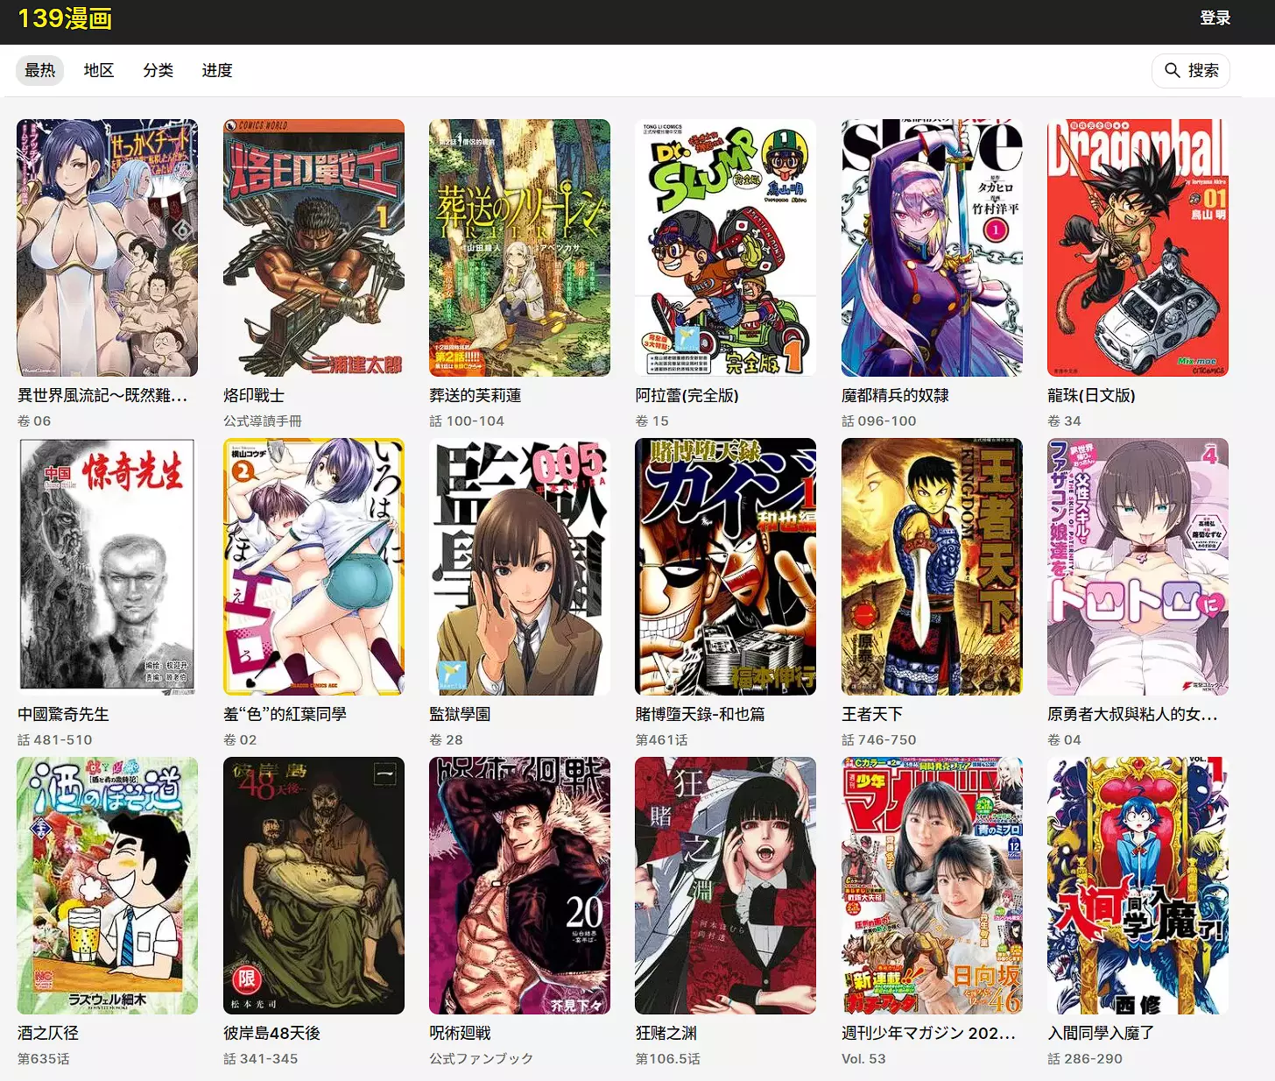Click the 登录 login link
1275x1081 pixels.
pos(1215,18)
